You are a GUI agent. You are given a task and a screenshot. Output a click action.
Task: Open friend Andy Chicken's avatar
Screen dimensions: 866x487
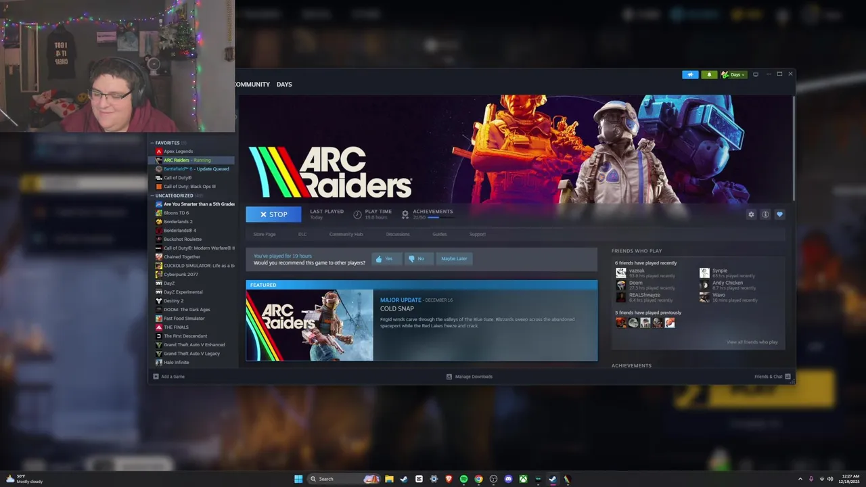pos(704,285)
